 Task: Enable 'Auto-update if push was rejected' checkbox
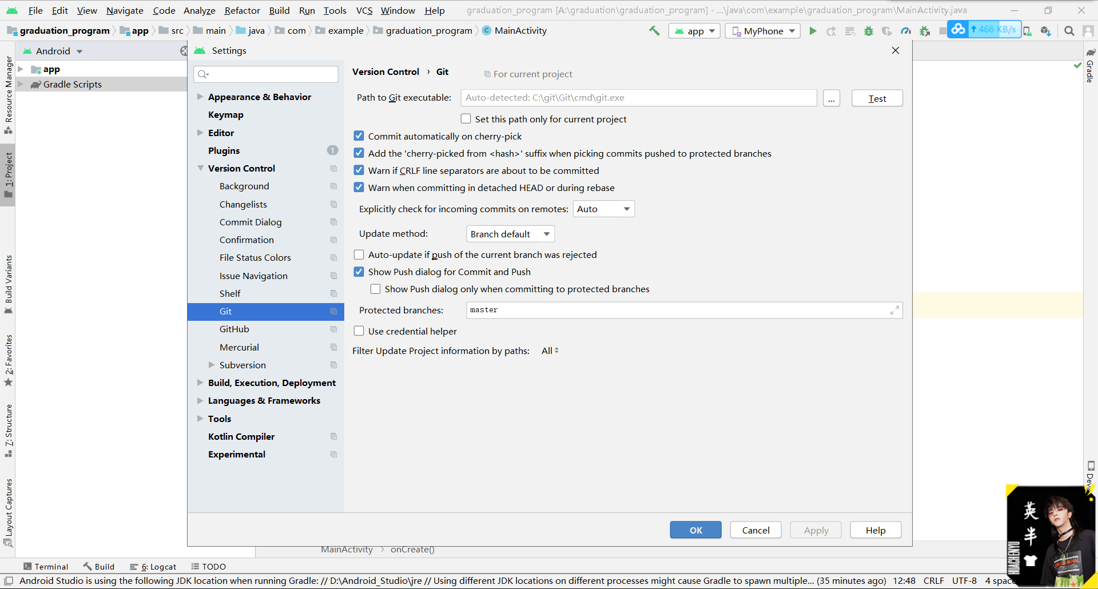[x=359, y=254]
